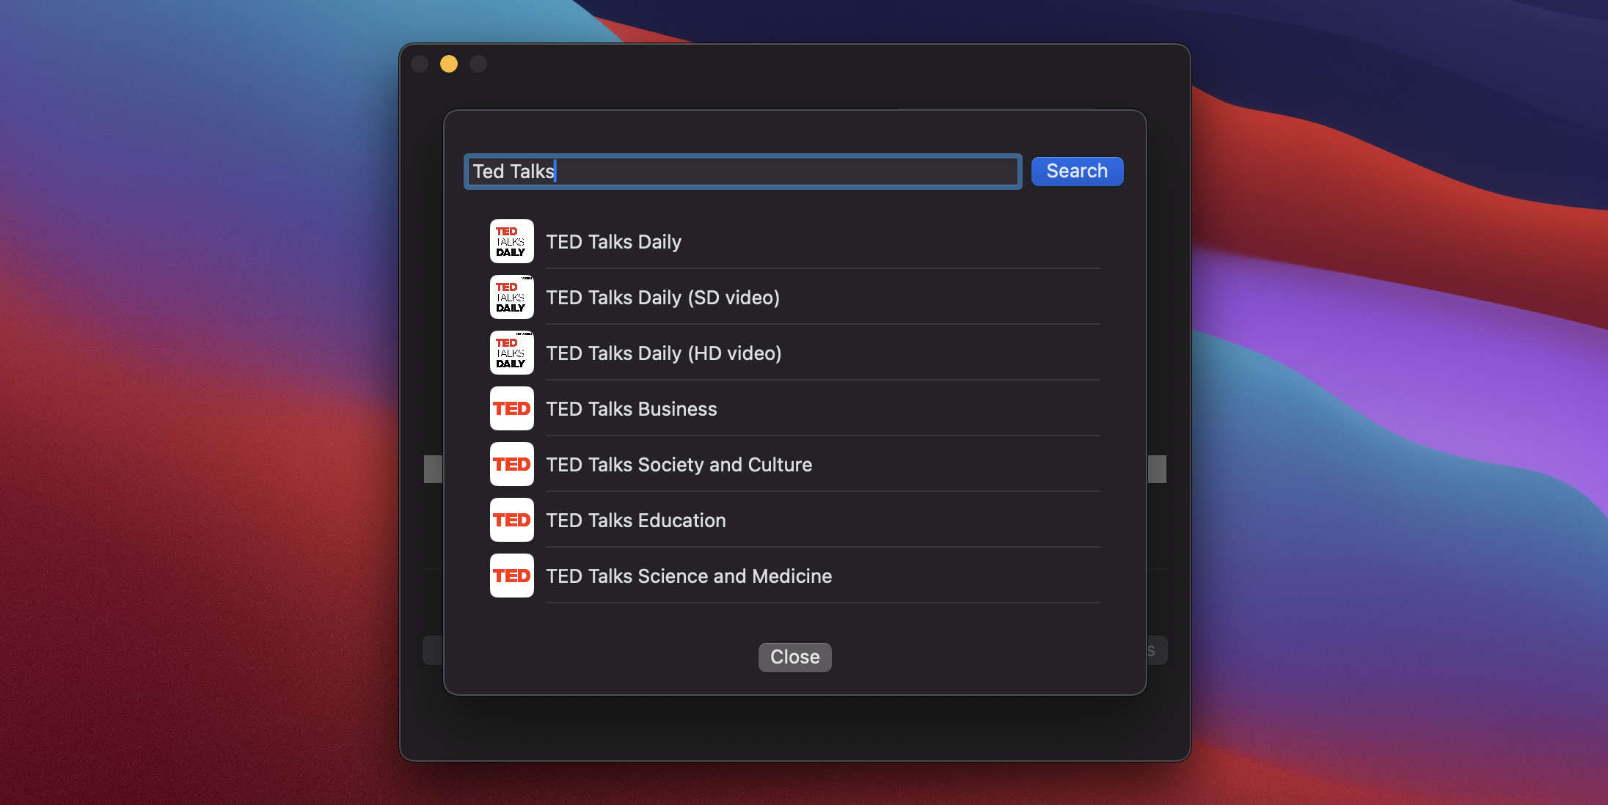The width and height of the screenshot is (1608, 805).
Task: Click the TED Talks Business icon
Action: pyautogui.click(x=511, y=408)
